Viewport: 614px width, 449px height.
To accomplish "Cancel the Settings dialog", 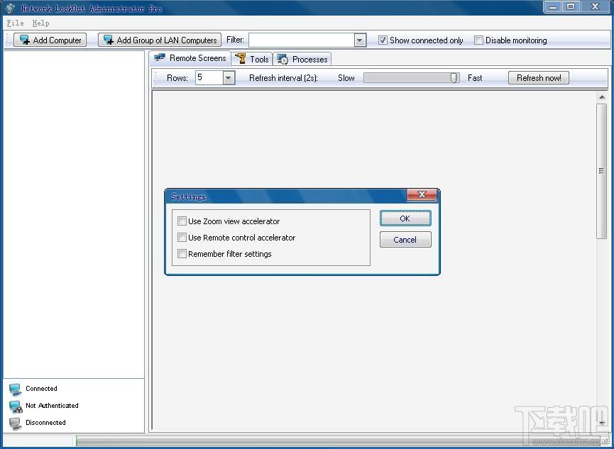I will [x=405, y=240].
